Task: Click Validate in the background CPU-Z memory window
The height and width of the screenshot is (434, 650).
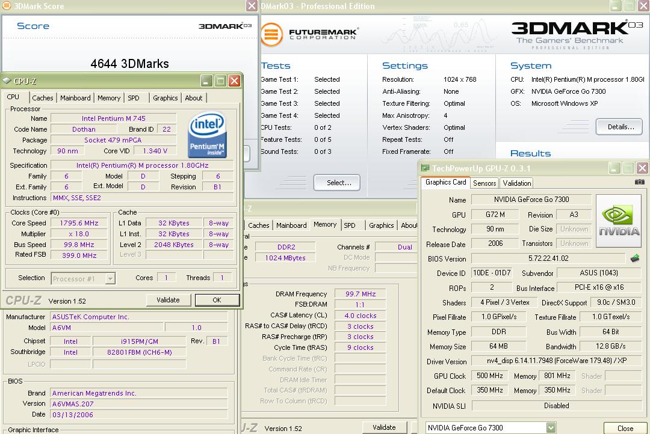Action: 384,427
